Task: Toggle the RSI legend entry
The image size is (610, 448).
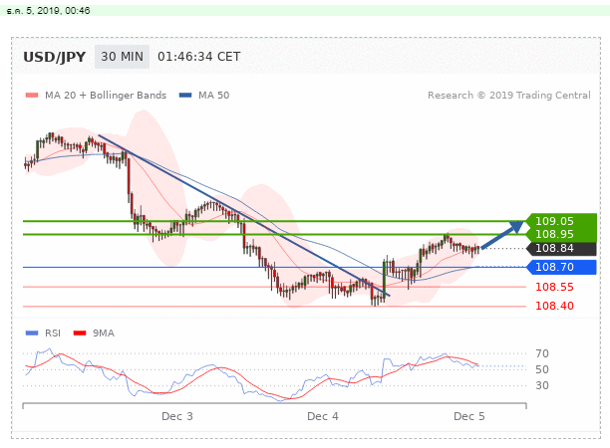Action: pos(50,333)
